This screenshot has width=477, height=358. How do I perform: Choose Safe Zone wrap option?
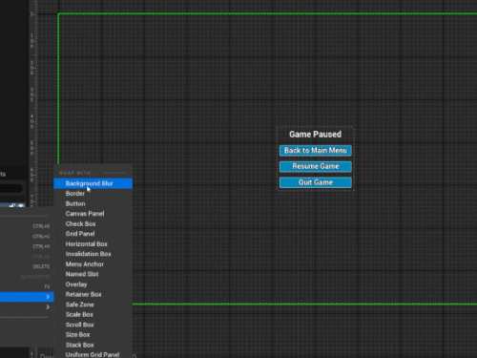click(x=93, y=305)
